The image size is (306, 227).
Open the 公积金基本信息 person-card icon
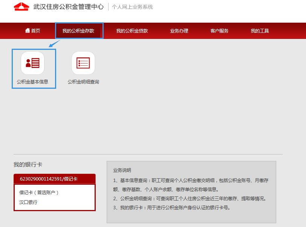click(32, 63)
